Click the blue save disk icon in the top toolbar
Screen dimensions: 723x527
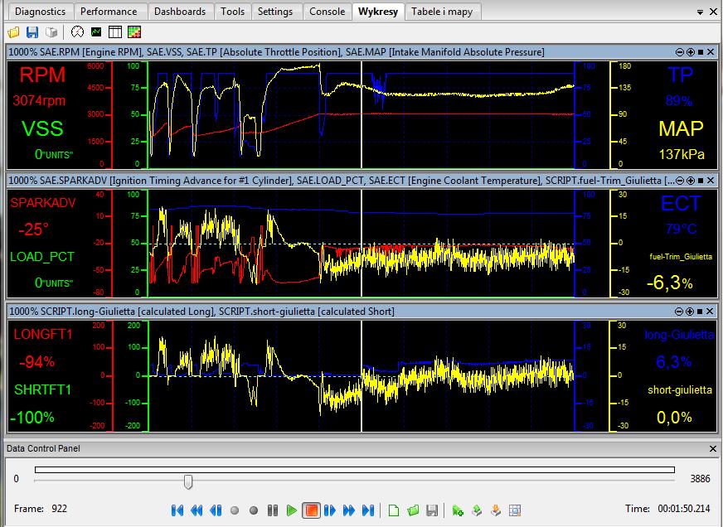[x=32, y=32]
